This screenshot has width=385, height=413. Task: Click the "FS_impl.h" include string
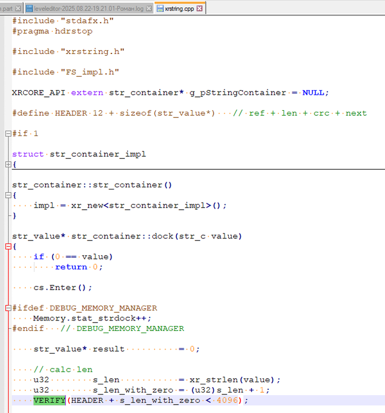click(x=90, y=72)
